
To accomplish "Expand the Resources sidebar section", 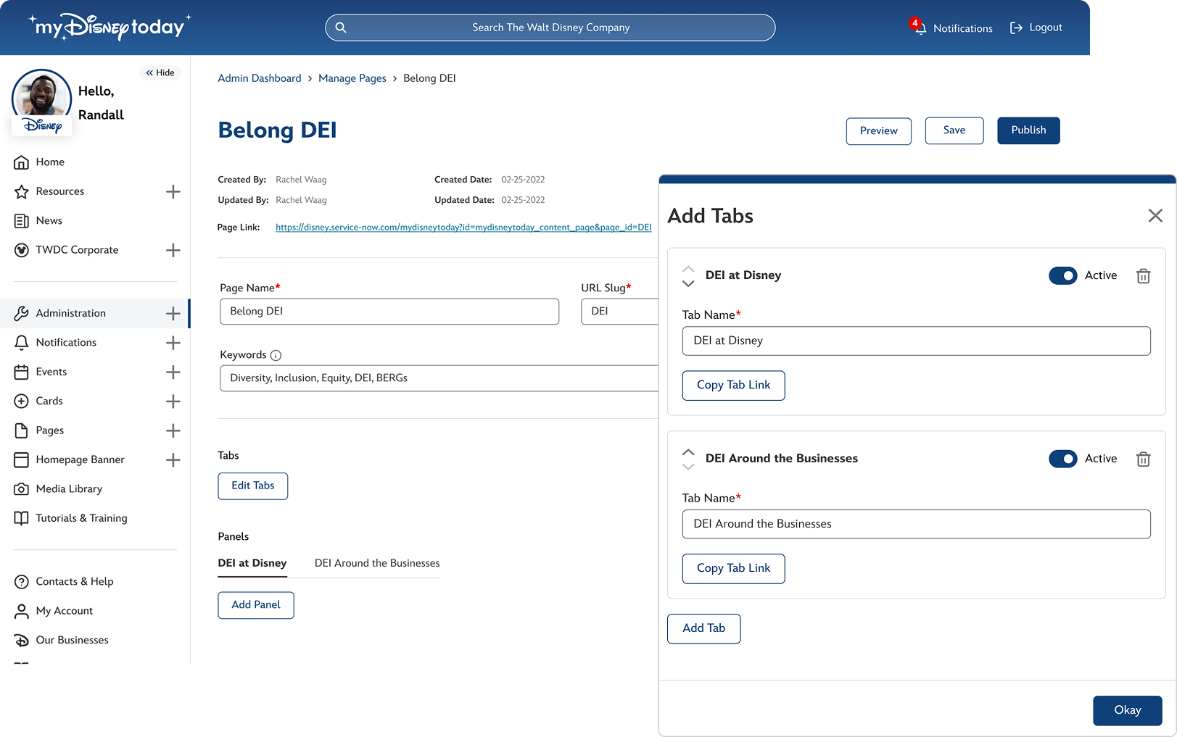I will click(173, 192).
